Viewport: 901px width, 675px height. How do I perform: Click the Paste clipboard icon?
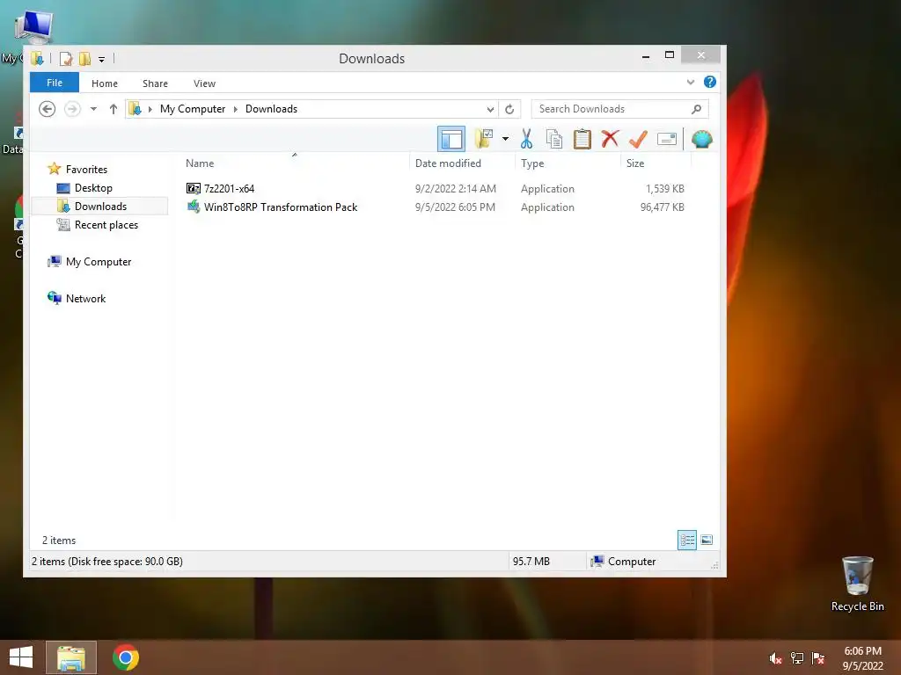click(582, 139)
